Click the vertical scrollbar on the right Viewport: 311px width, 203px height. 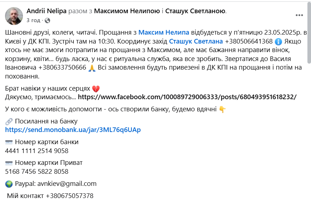(308, 32)
